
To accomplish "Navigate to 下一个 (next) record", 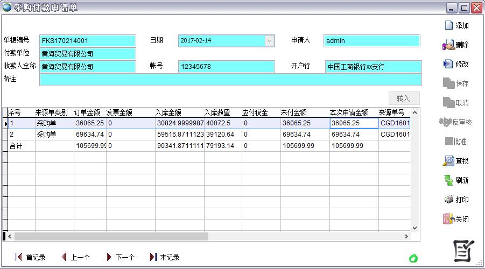I will pyautogui.click(x=109, y=257).
